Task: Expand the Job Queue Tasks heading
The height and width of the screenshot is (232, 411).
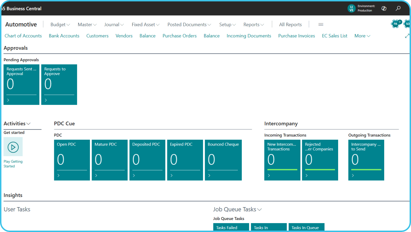Action: click(x=237, y=209)
